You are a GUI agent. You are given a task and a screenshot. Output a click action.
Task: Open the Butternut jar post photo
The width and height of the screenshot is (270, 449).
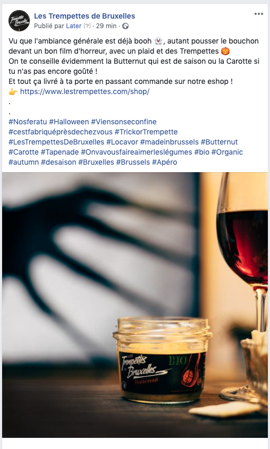[x=135, y=304]
